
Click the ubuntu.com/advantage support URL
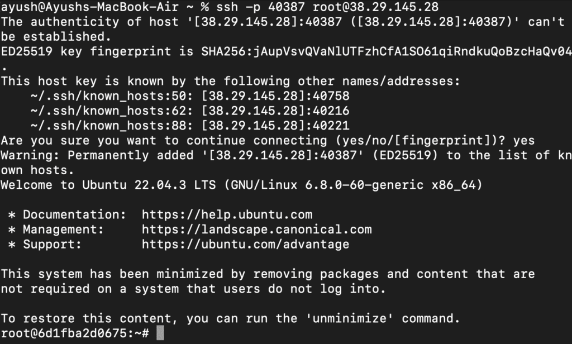point(246,245)
